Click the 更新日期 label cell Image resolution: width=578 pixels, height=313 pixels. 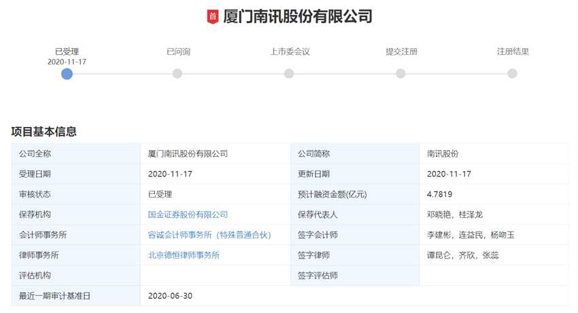(x=356, y=174)
